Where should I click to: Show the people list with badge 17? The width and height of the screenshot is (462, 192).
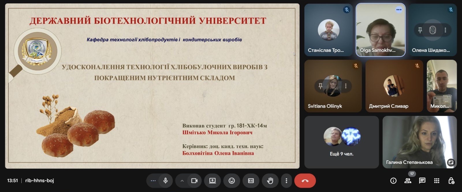408,181
